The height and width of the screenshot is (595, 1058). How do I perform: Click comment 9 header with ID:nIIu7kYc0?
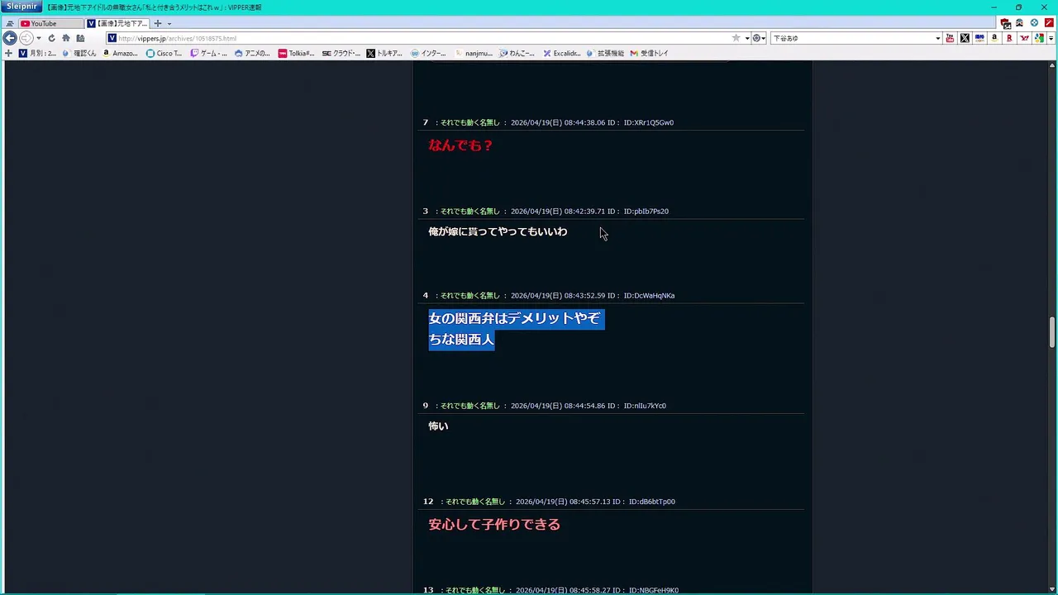544,406
